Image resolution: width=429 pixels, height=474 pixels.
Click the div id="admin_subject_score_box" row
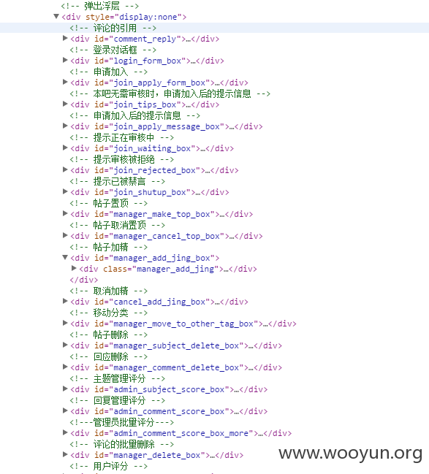pyautogui.click(x=169, y=390)
